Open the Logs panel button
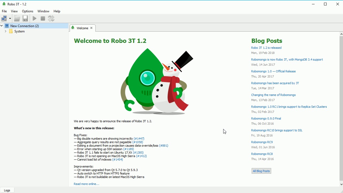The width and height of the screenshot is (343, 193). pyautogui.click(x=7, y=190)
